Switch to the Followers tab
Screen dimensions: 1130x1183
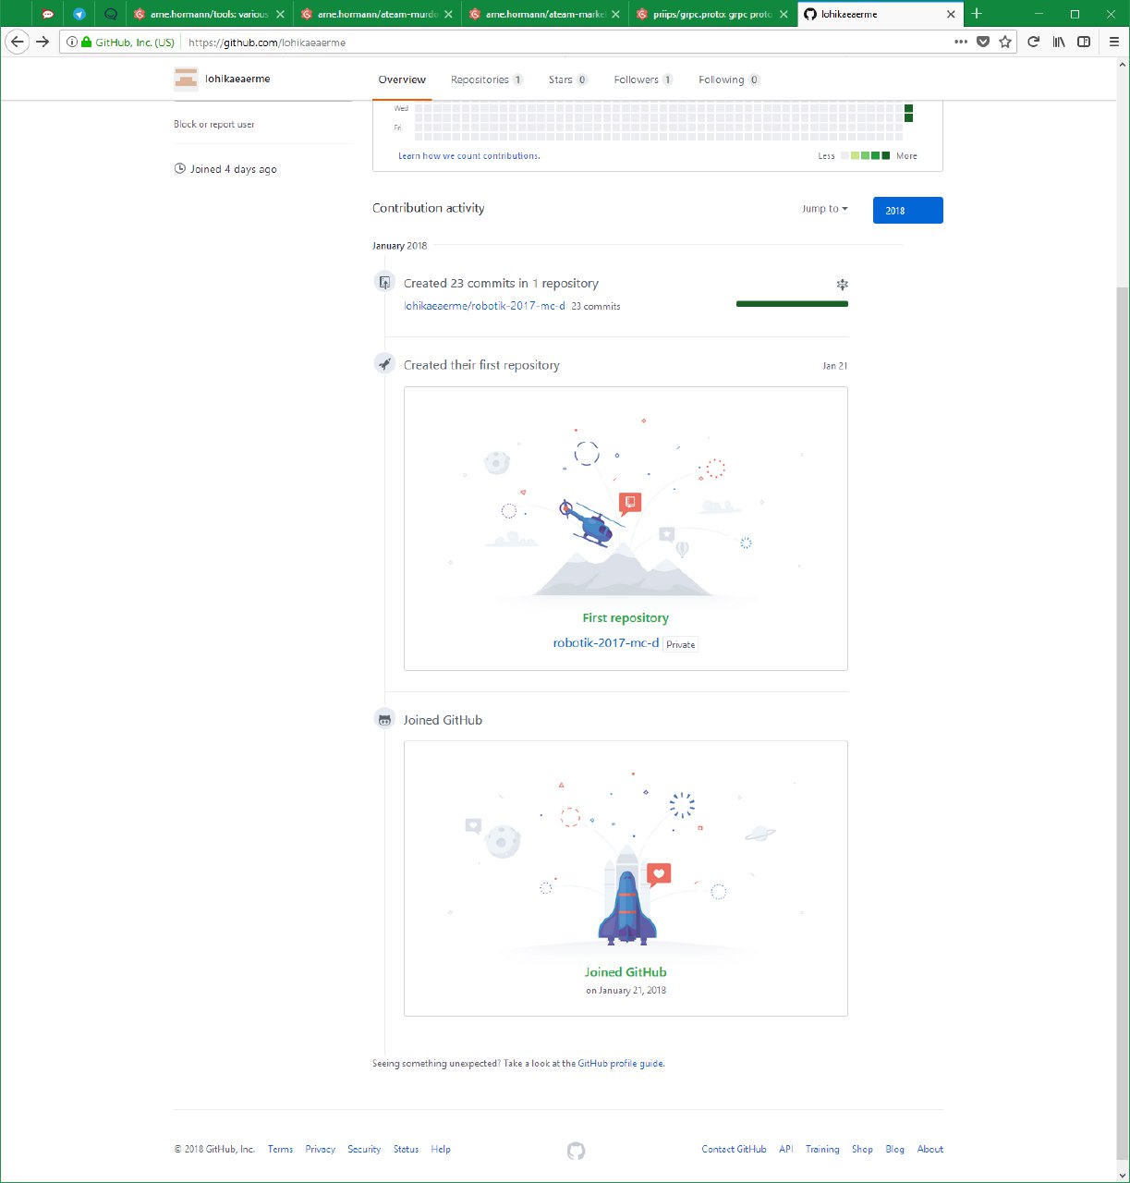point(642,79)
